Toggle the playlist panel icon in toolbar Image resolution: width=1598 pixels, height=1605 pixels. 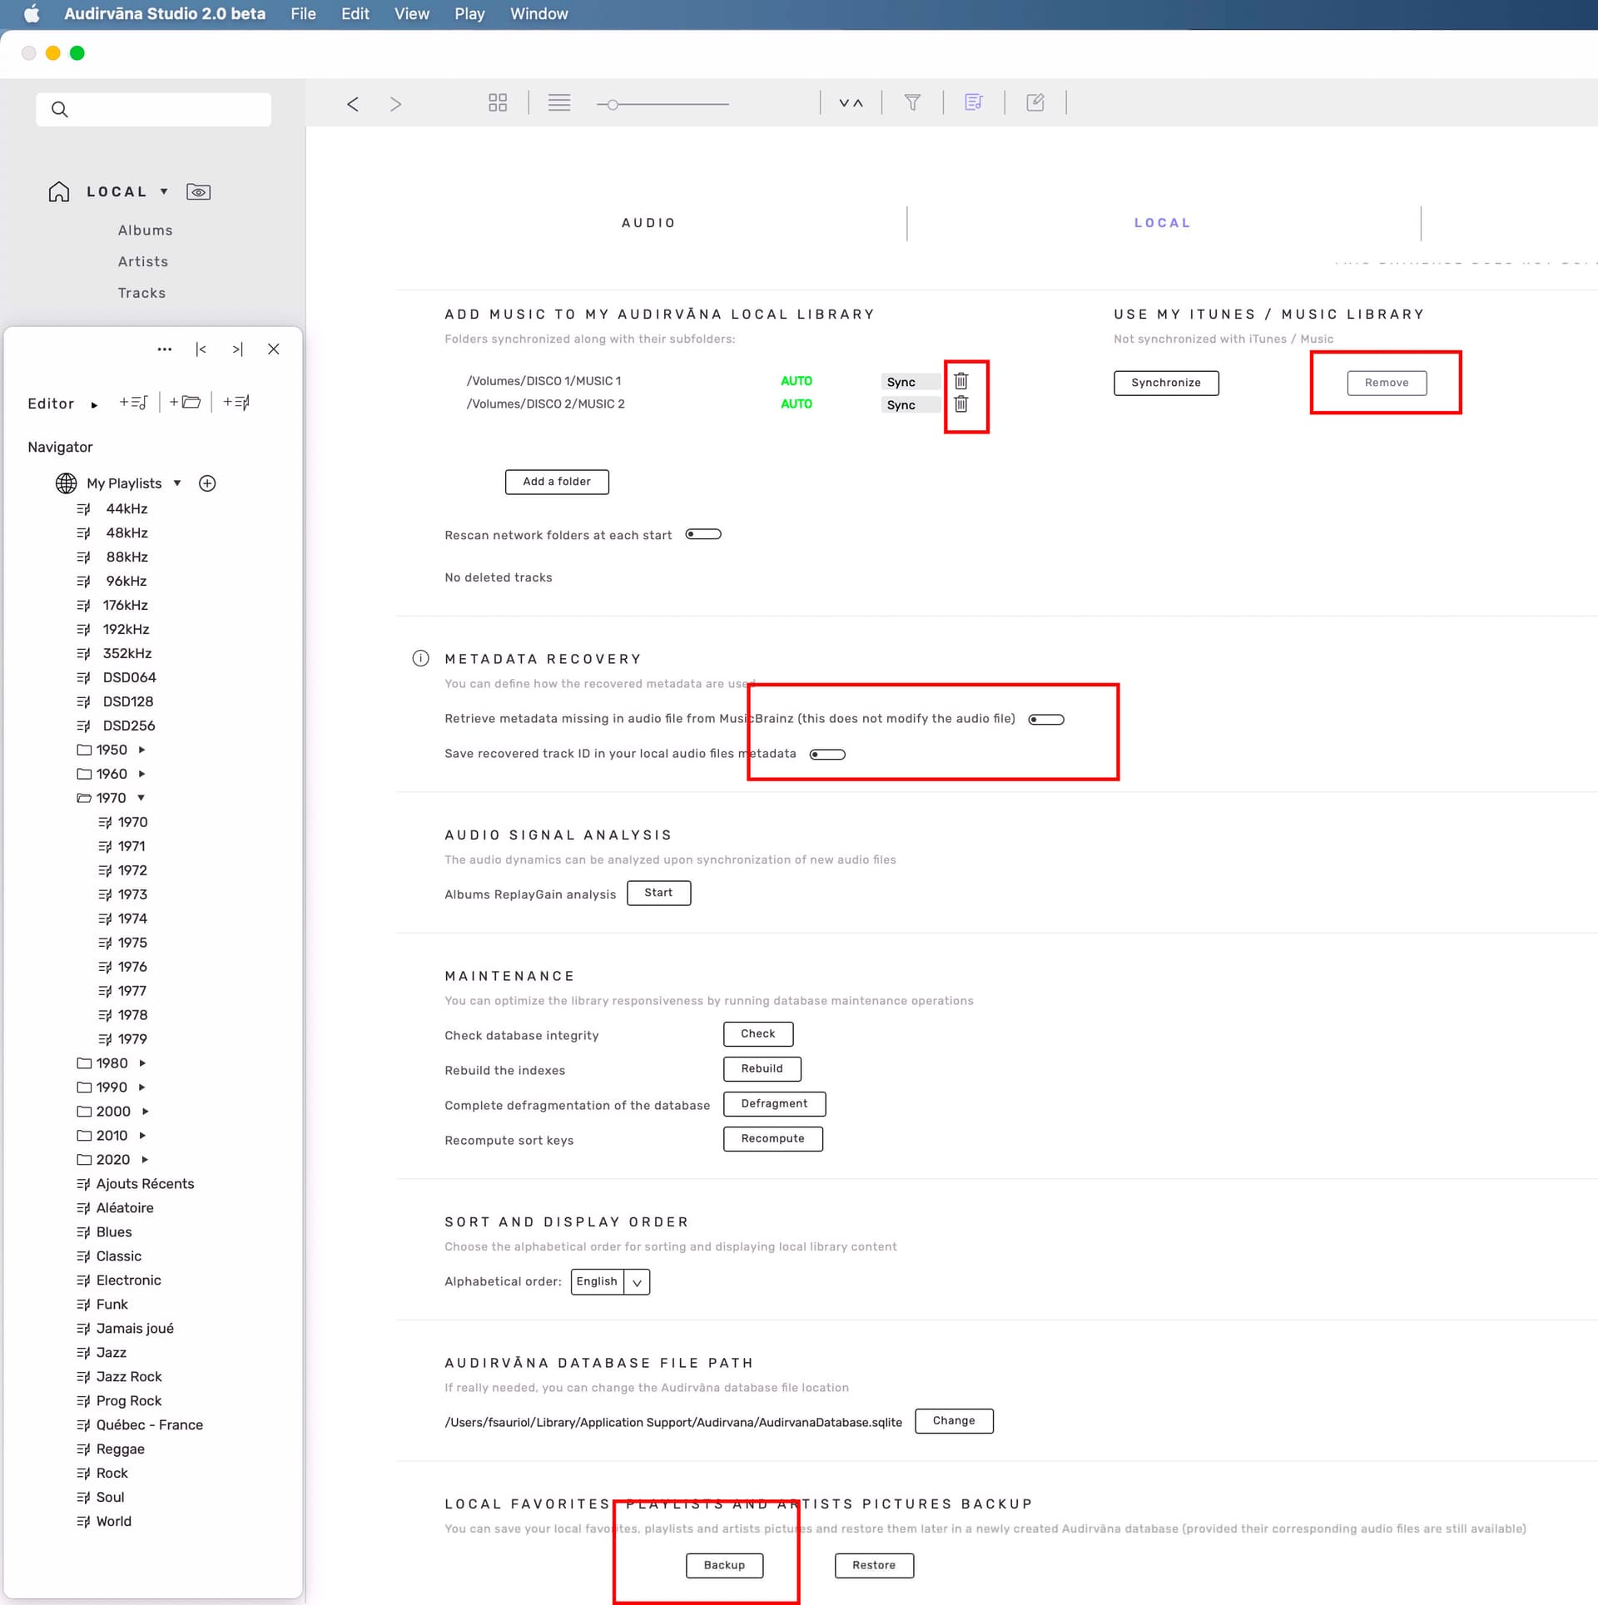(974, 102)
